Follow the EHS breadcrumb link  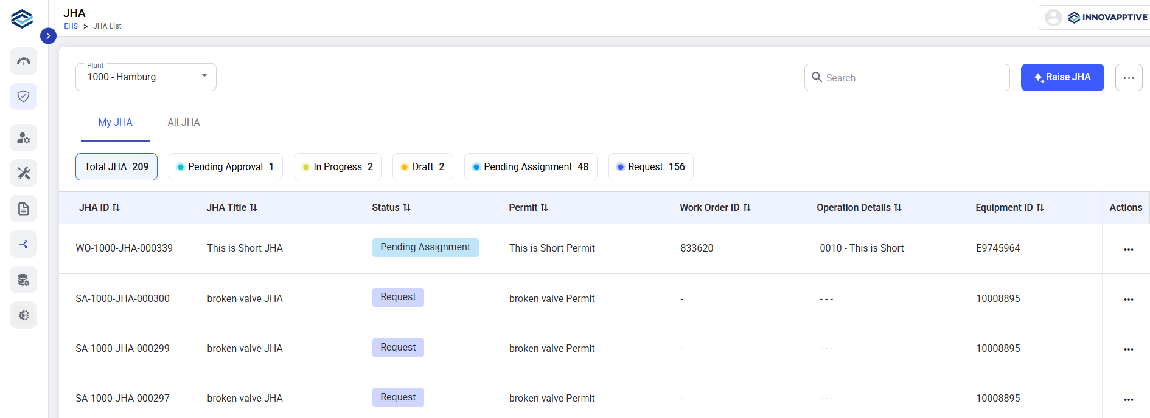coord(71,26)
